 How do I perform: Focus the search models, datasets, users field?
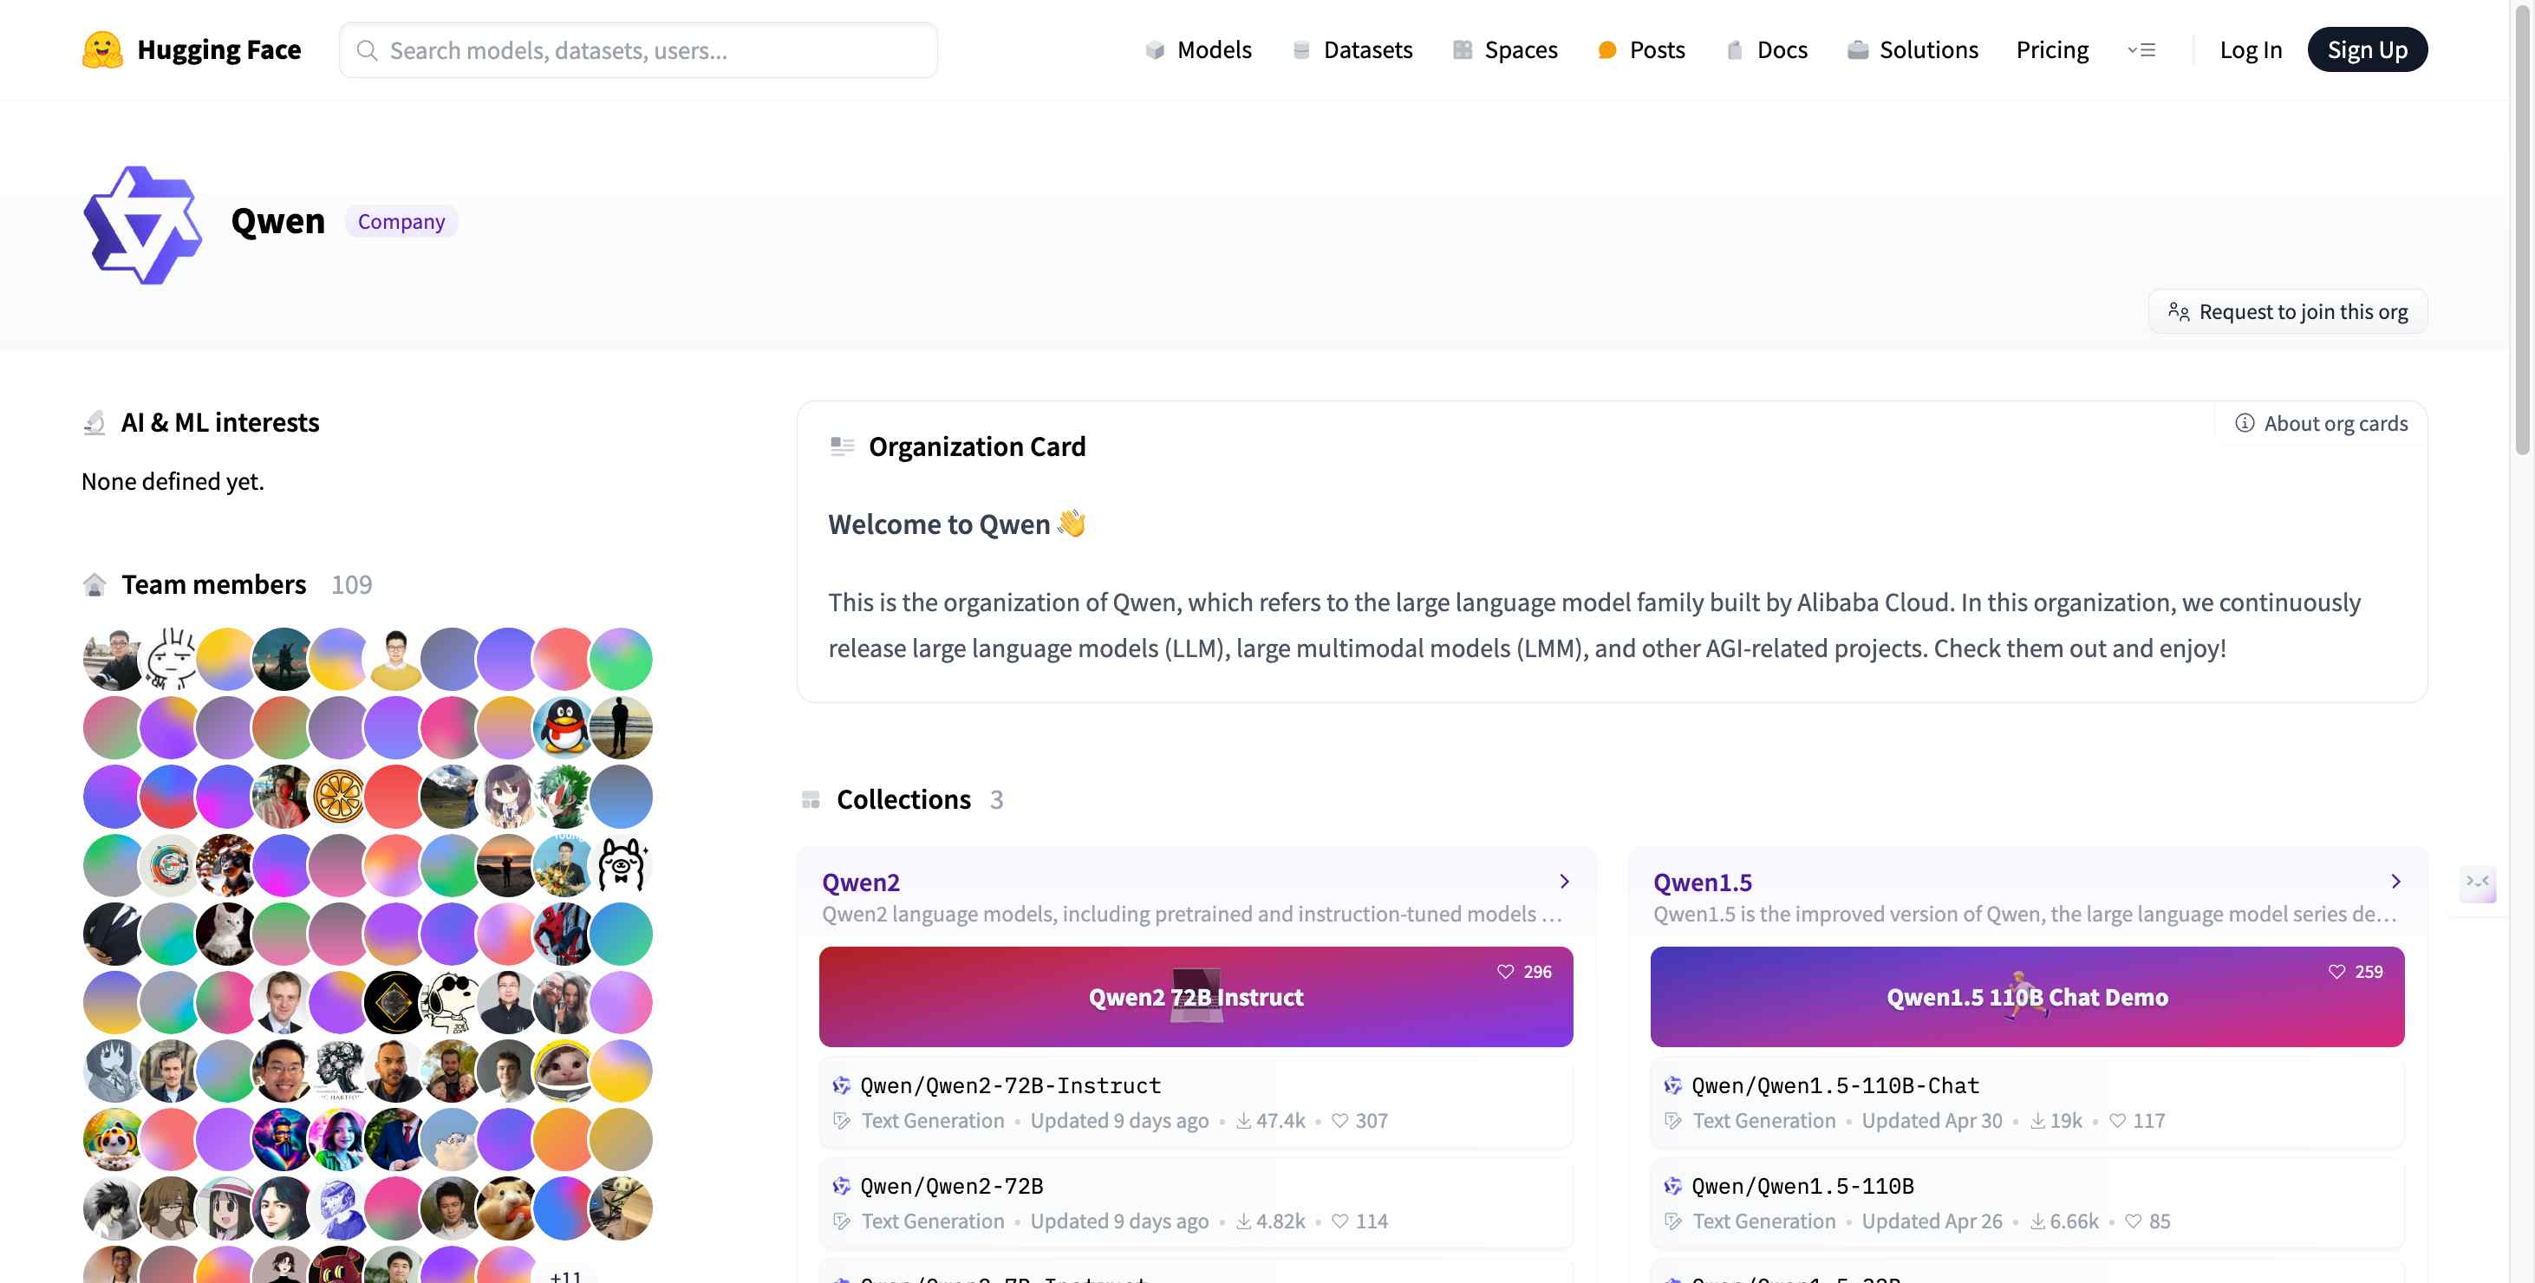[x=639, y=50]
